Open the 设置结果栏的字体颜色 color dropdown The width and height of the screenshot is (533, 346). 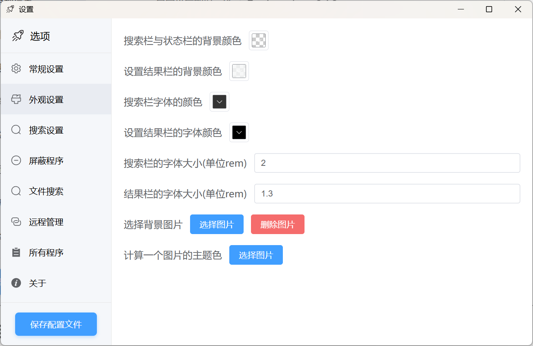[239, 132]
